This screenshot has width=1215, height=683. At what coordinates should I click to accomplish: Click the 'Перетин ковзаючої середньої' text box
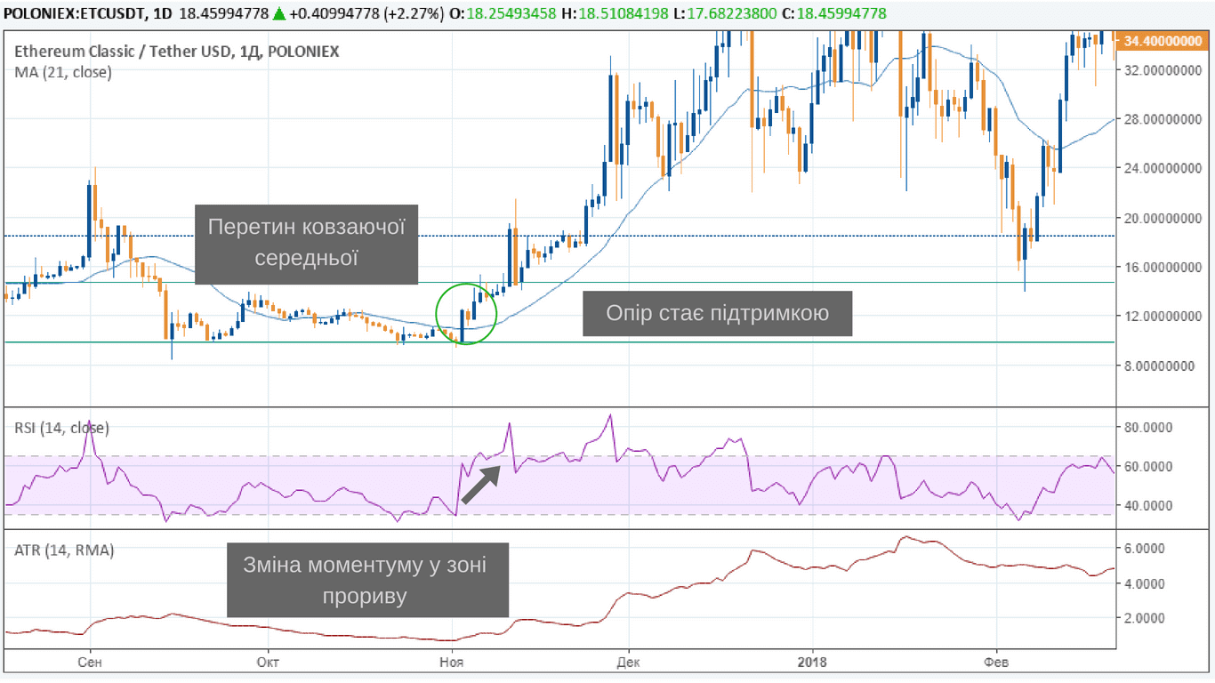tap(307, 243)
